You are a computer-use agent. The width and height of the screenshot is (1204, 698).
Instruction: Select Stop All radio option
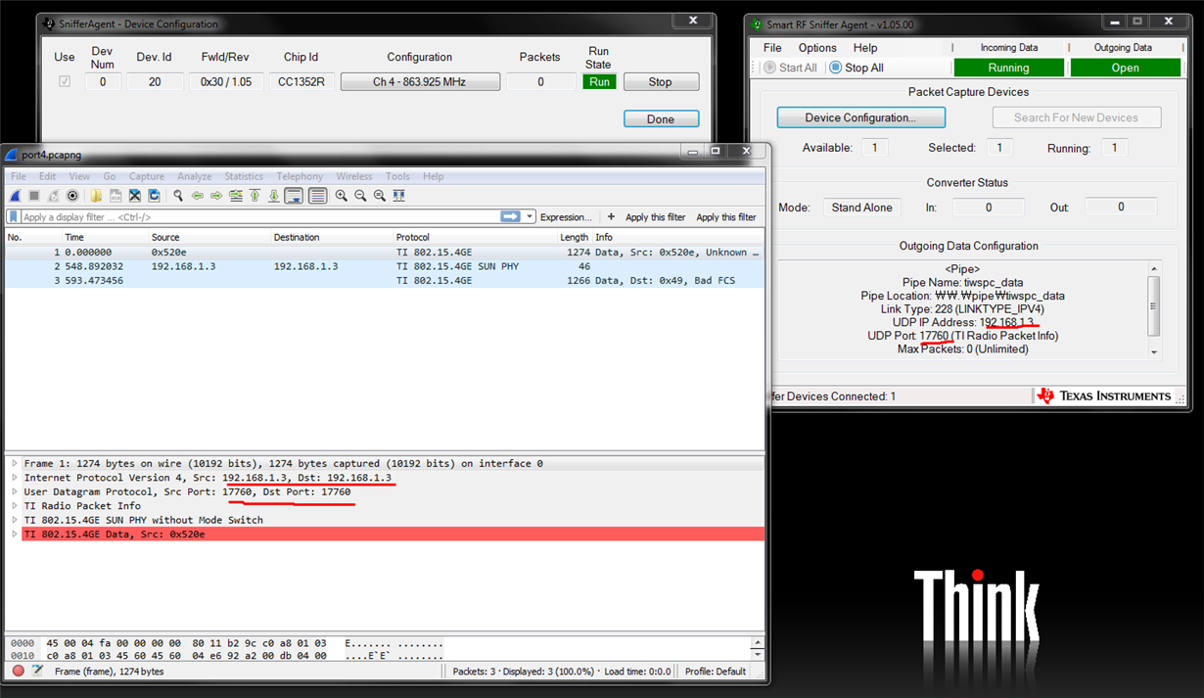[x=857, y=68]
